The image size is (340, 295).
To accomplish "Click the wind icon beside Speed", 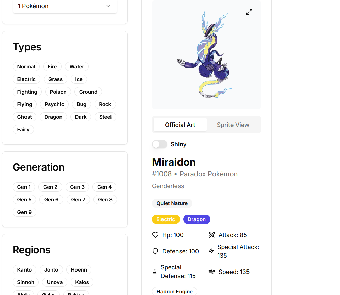I will pyautogui.click(x=211, y=272).
